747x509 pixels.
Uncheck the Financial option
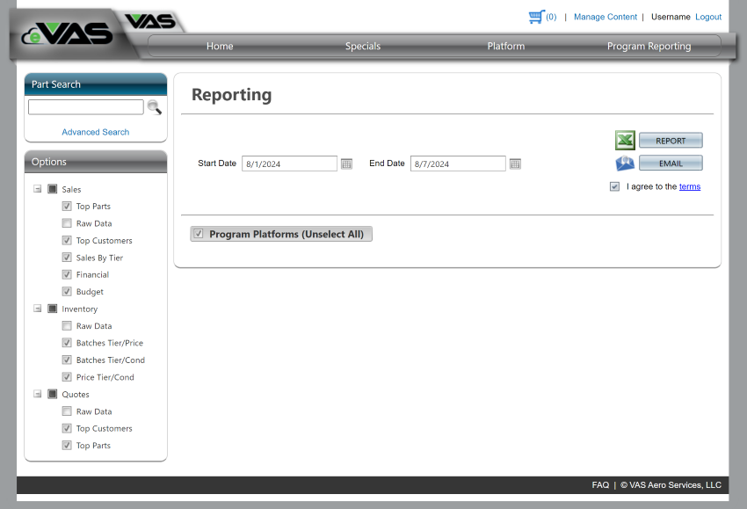[x=67, y=274]
